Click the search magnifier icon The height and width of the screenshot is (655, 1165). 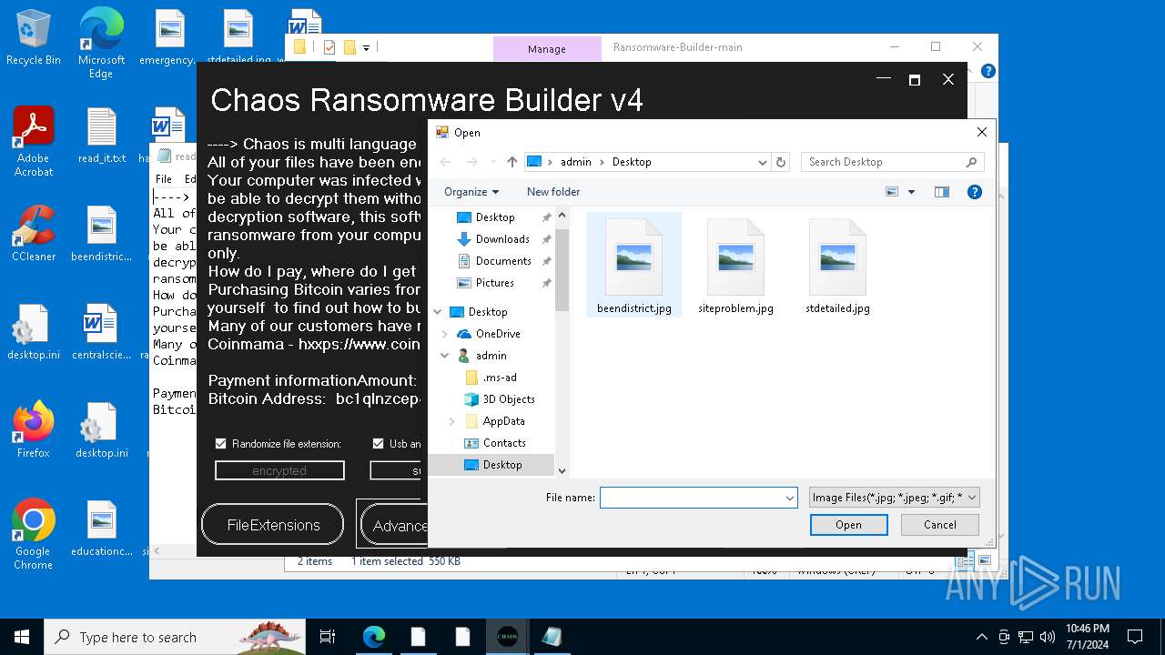[971, 162]
